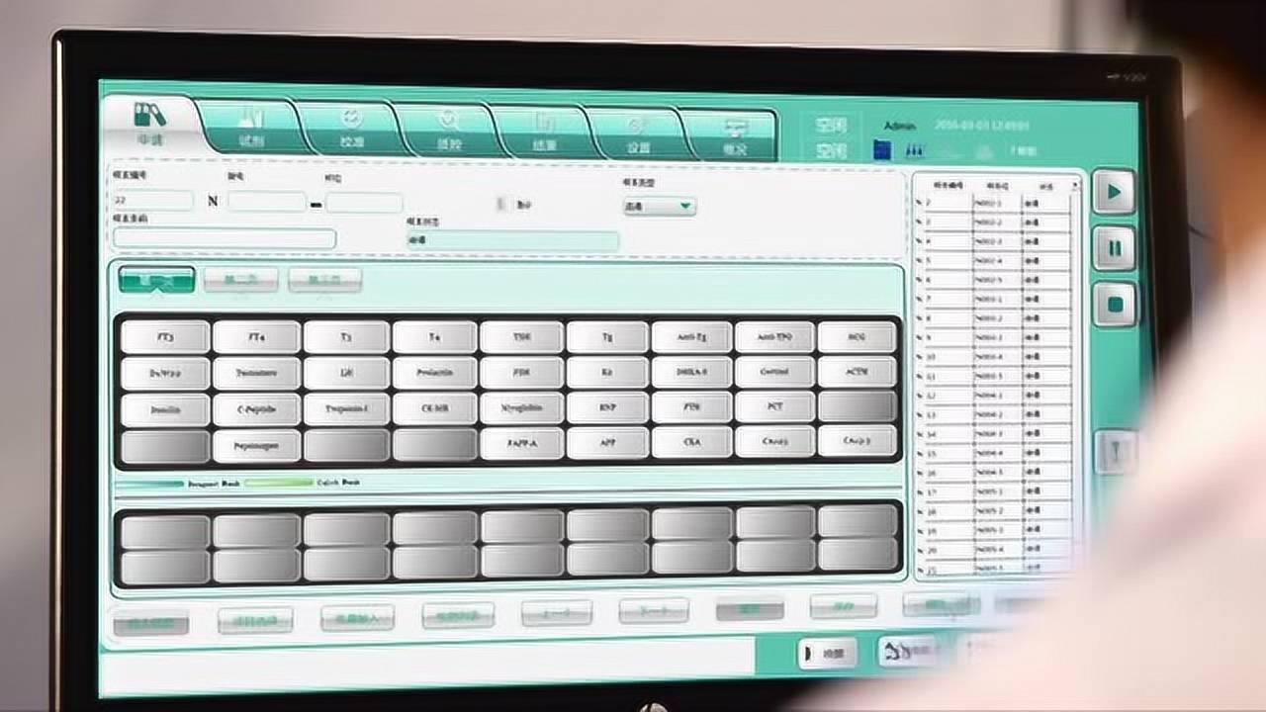
Task: Select the PCT test
Action: click(775, 406)
